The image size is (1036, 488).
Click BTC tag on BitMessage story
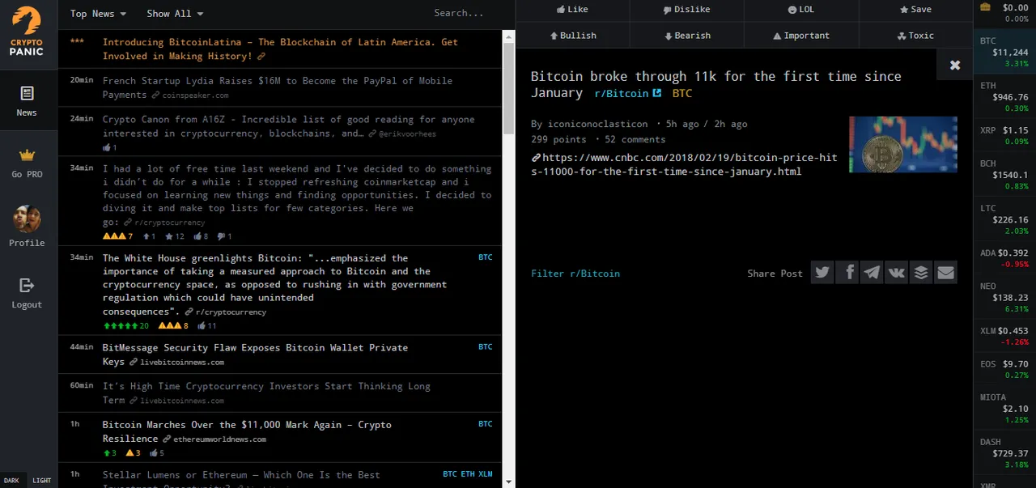coord(485,347)
